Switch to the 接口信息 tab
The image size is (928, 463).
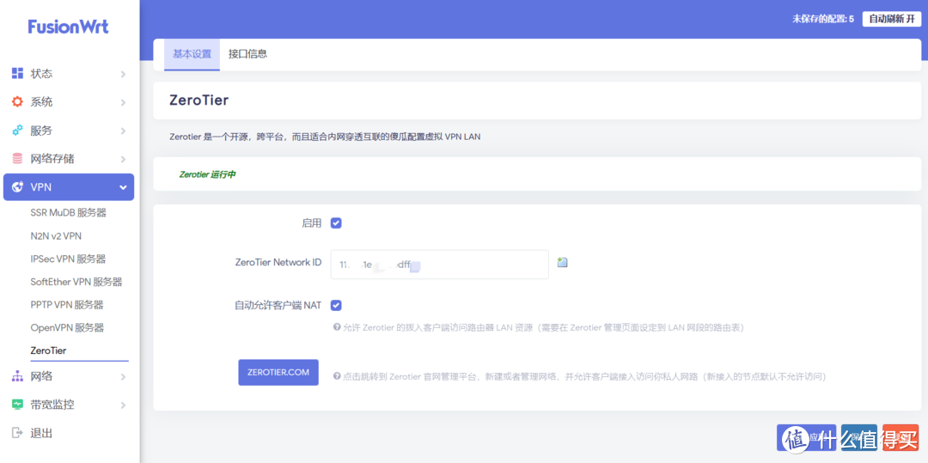248,54
